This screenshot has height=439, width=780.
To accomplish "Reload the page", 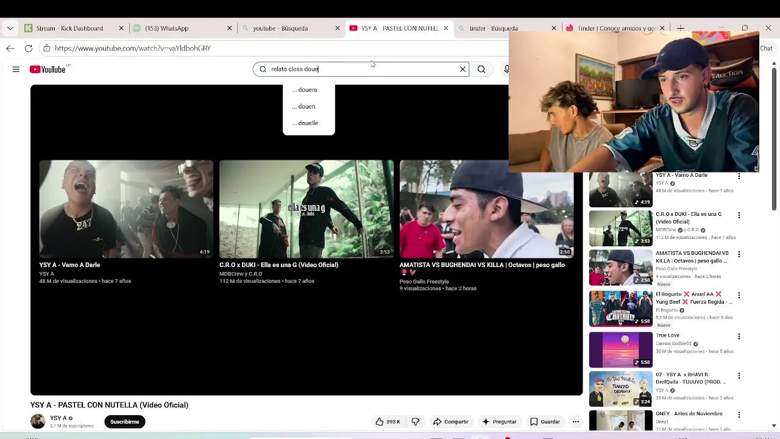I will click(29, 48).
